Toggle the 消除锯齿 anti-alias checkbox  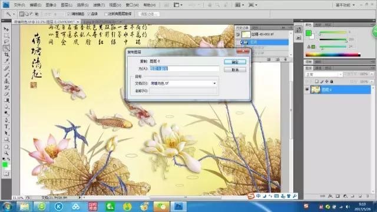point(68,14)
